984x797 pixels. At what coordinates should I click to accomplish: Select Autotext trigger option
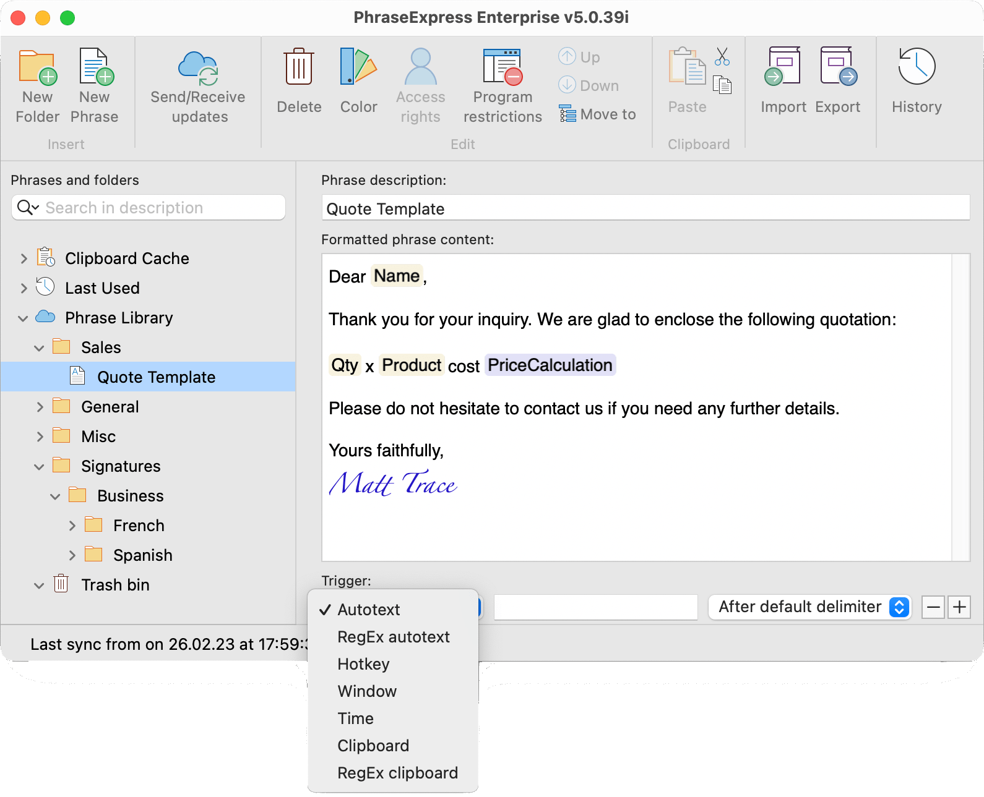[393, 610]
